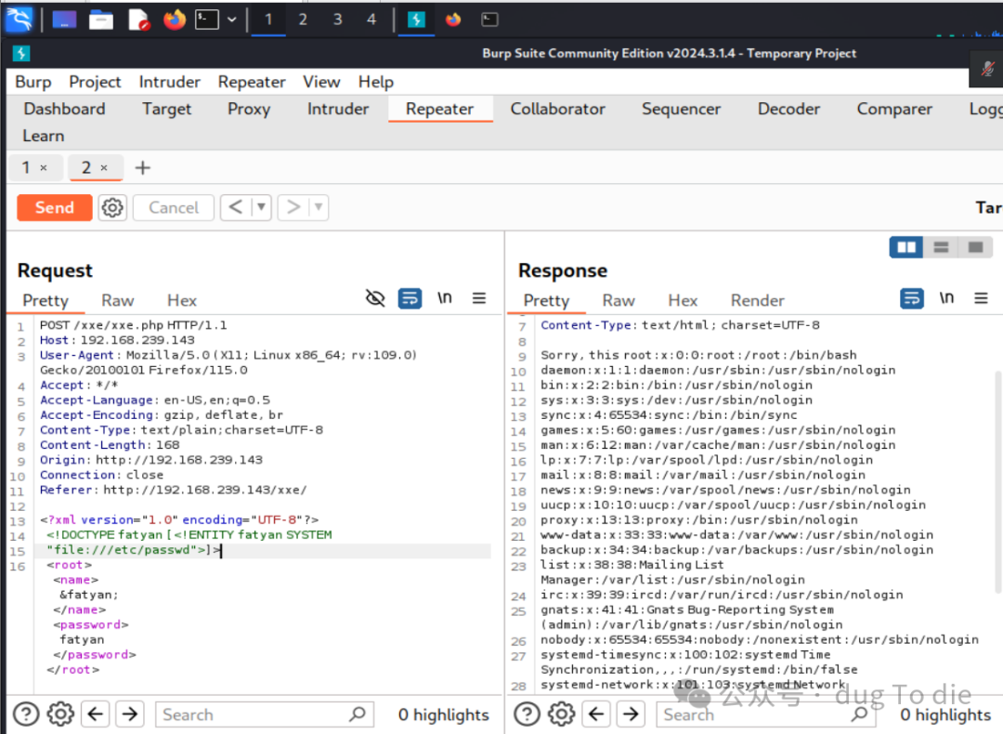Expand the terminal launcher dropdown arrow
Screen dimensions: 1003x734
tap(231, 20)
